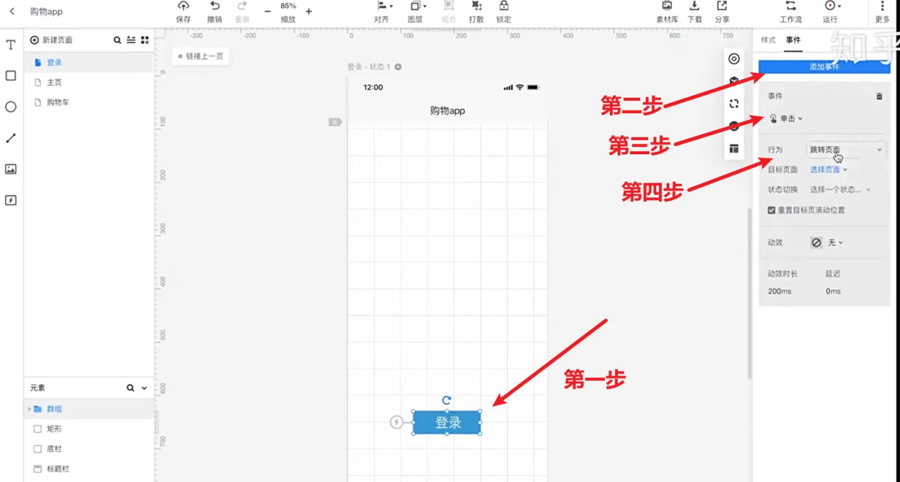This screenshot has width=900, height=482.
Task: Click the 购物app title bar in phone
Action: point(447,111)
